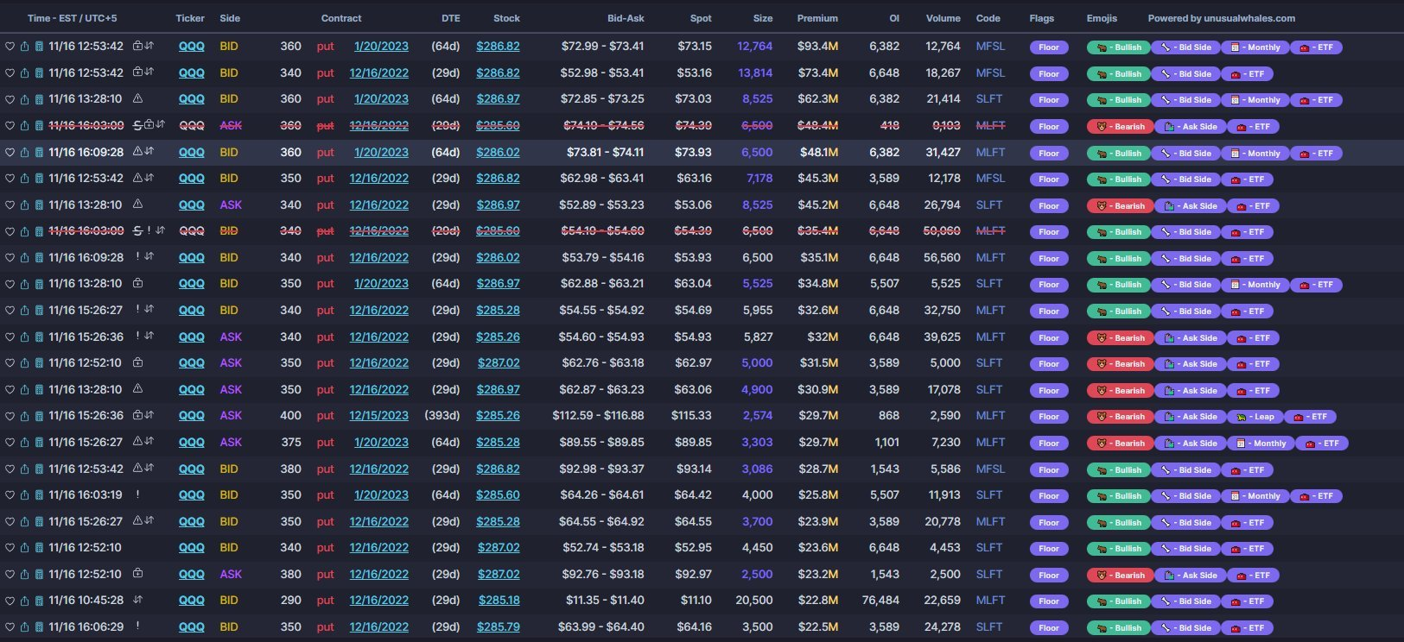1404x642 pixels.
Task: Open $285.18 stock price link
Action: point(499,601)
